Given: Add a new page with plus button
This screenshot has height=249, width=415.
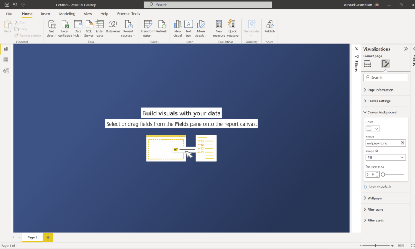Looking at the screenshot, I should pyautogui.click(x=48, y=237).
